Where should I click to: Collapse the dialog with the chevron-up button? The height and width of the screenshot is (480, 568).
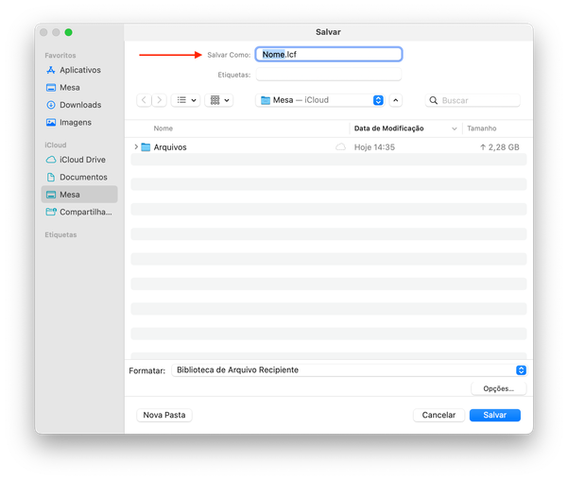(396, 100)
